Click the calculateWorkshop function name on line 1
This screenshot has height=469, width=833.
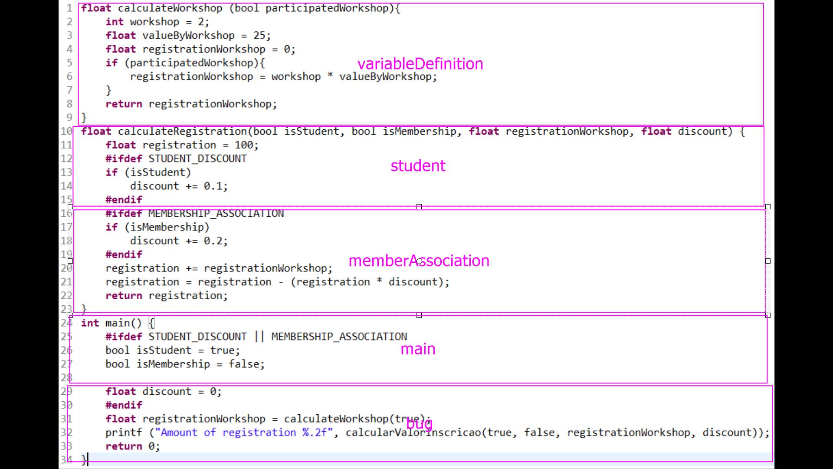[x=170, y=8]
